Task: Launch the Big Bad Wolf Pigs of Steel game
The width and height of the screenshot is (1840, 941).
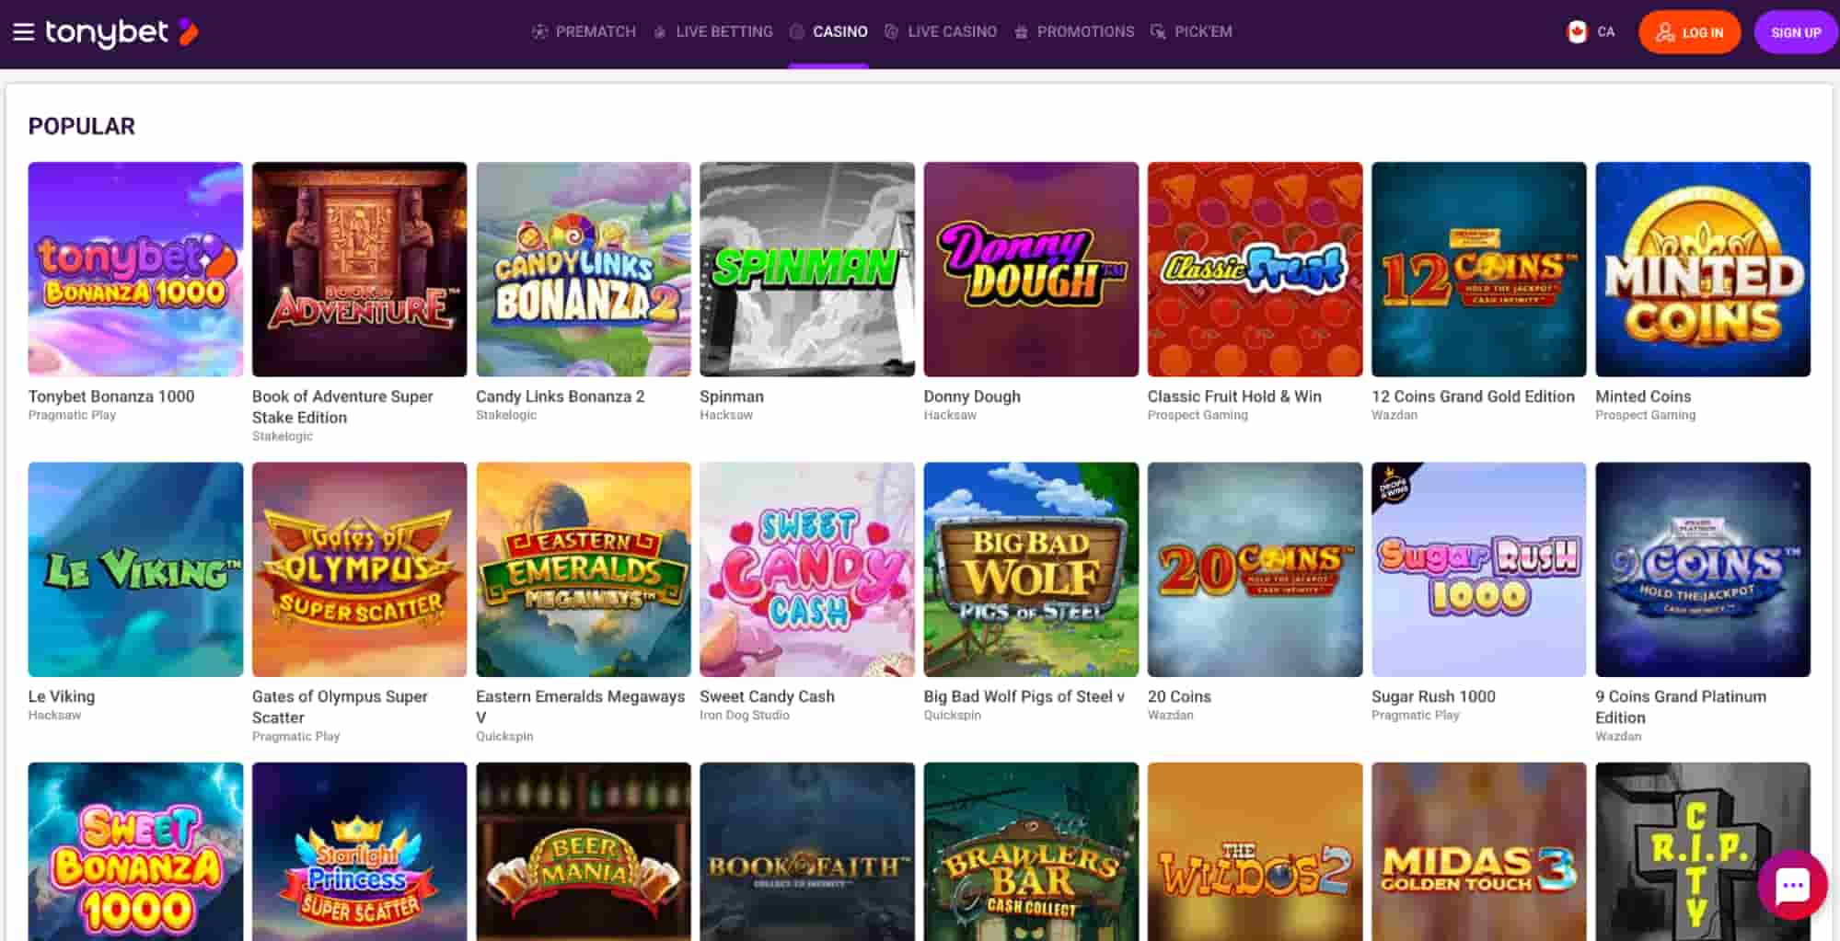Action: click(1030, 568)
